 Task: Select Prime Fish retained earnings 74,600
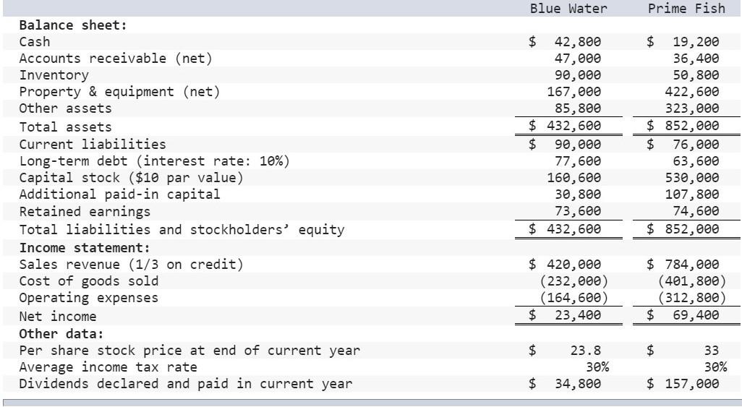pyautogui.click(x=696, y=211)
